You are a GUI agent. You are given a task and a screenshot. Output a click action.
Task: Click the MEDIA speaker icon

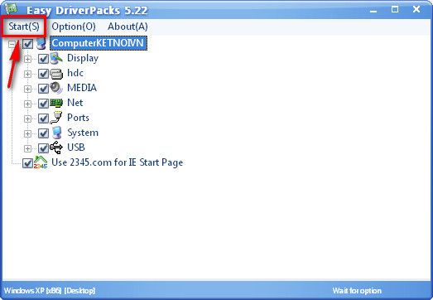click(x=56, y=88)
